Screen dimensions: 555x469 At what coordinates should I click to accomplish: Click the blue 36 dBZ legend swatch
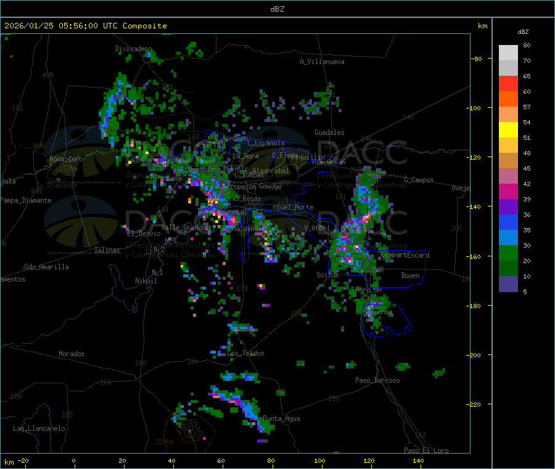(508, 222)
